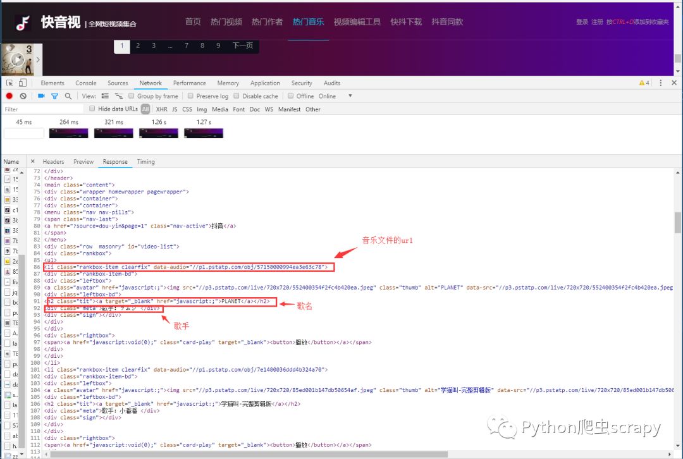Tick Hide data URLs checkbox
The image size is (683, 459).
[x=92, y=109]
